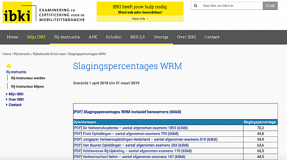Go to Home in the breadcrumb
Screen dimensions: 287x160
coord(7,54)
